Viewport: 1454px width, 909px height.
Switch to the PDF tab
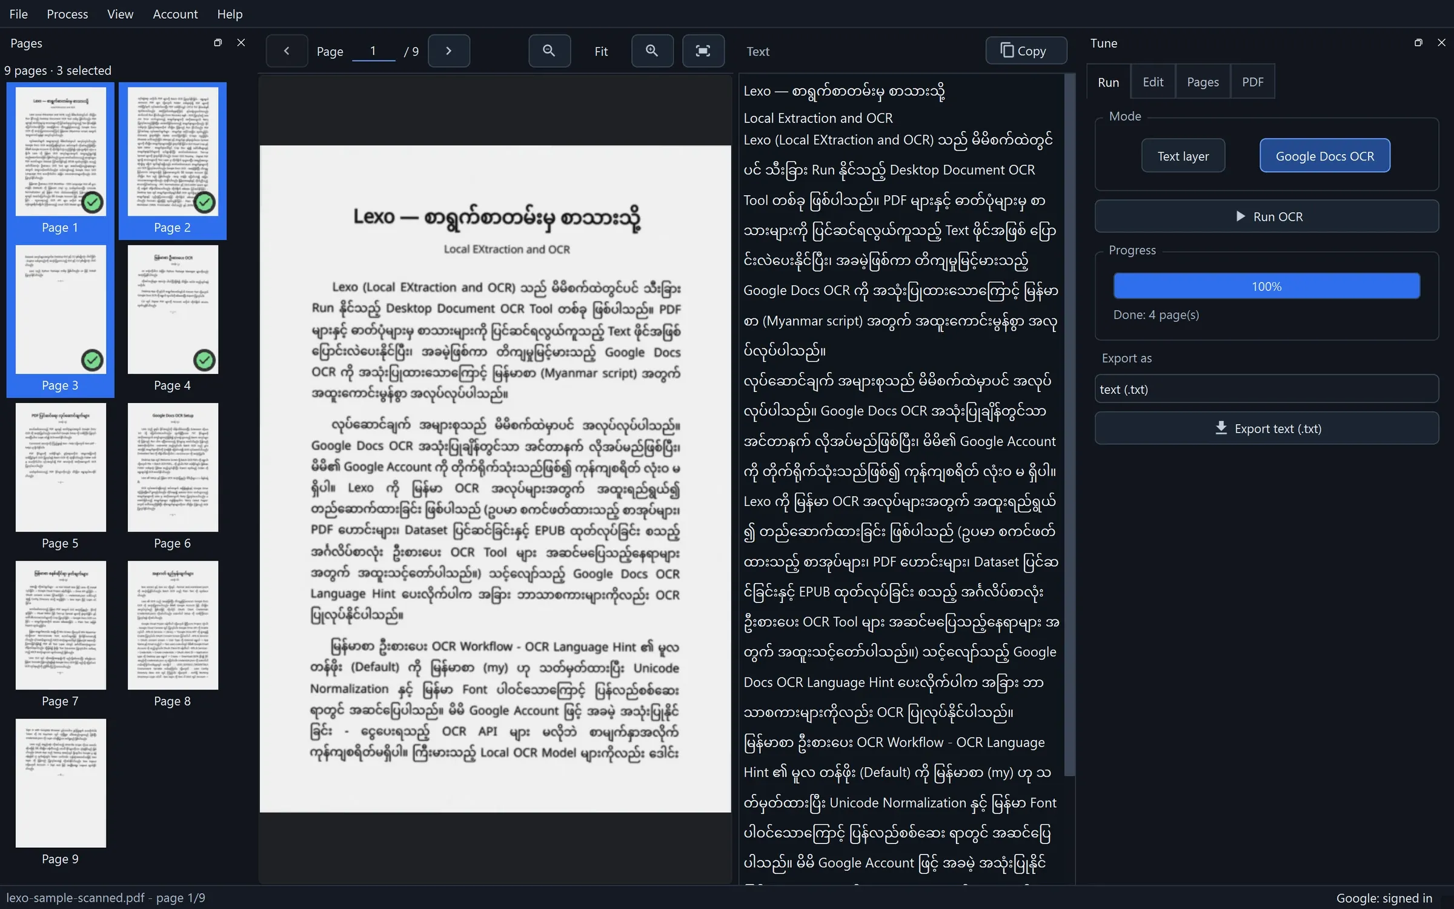pyautogui.click(x=1252, y=82)
